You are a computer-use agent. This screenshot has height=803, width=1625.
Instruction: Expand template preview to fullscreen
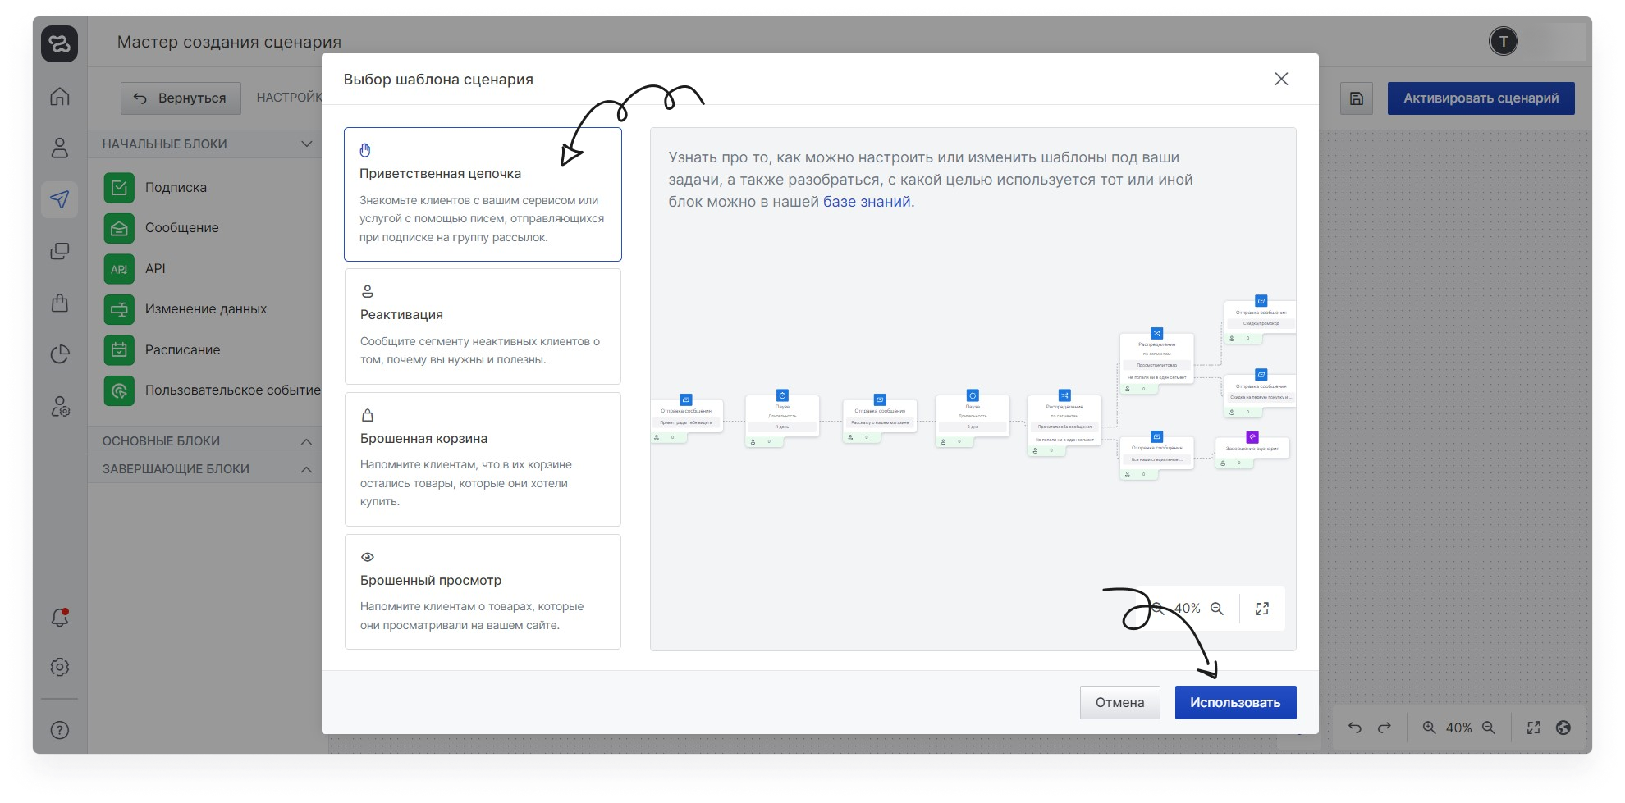pos(1262,609)
